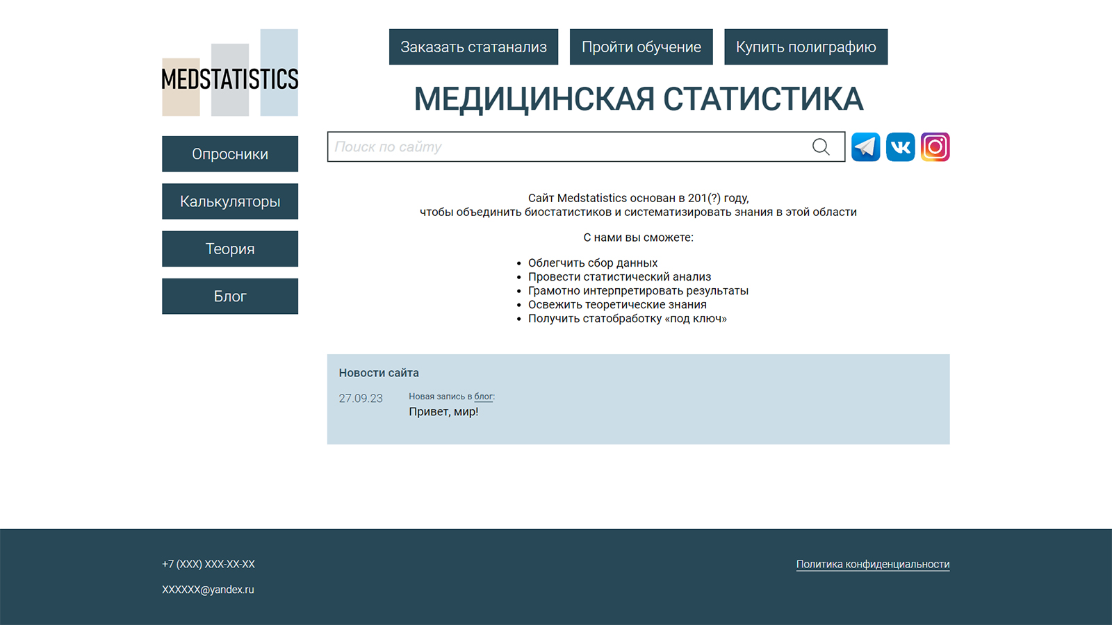Click the magnifier search icon
The width and height of the screenshot is (1112, 625).
pos(821,147)
